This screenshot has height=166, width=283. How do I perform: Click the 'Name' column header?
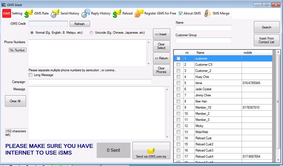coord(218,53)
